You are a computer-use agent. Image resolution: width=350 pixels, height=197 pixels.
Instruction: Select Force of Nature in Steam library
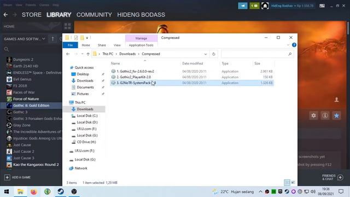pos(26,99)
